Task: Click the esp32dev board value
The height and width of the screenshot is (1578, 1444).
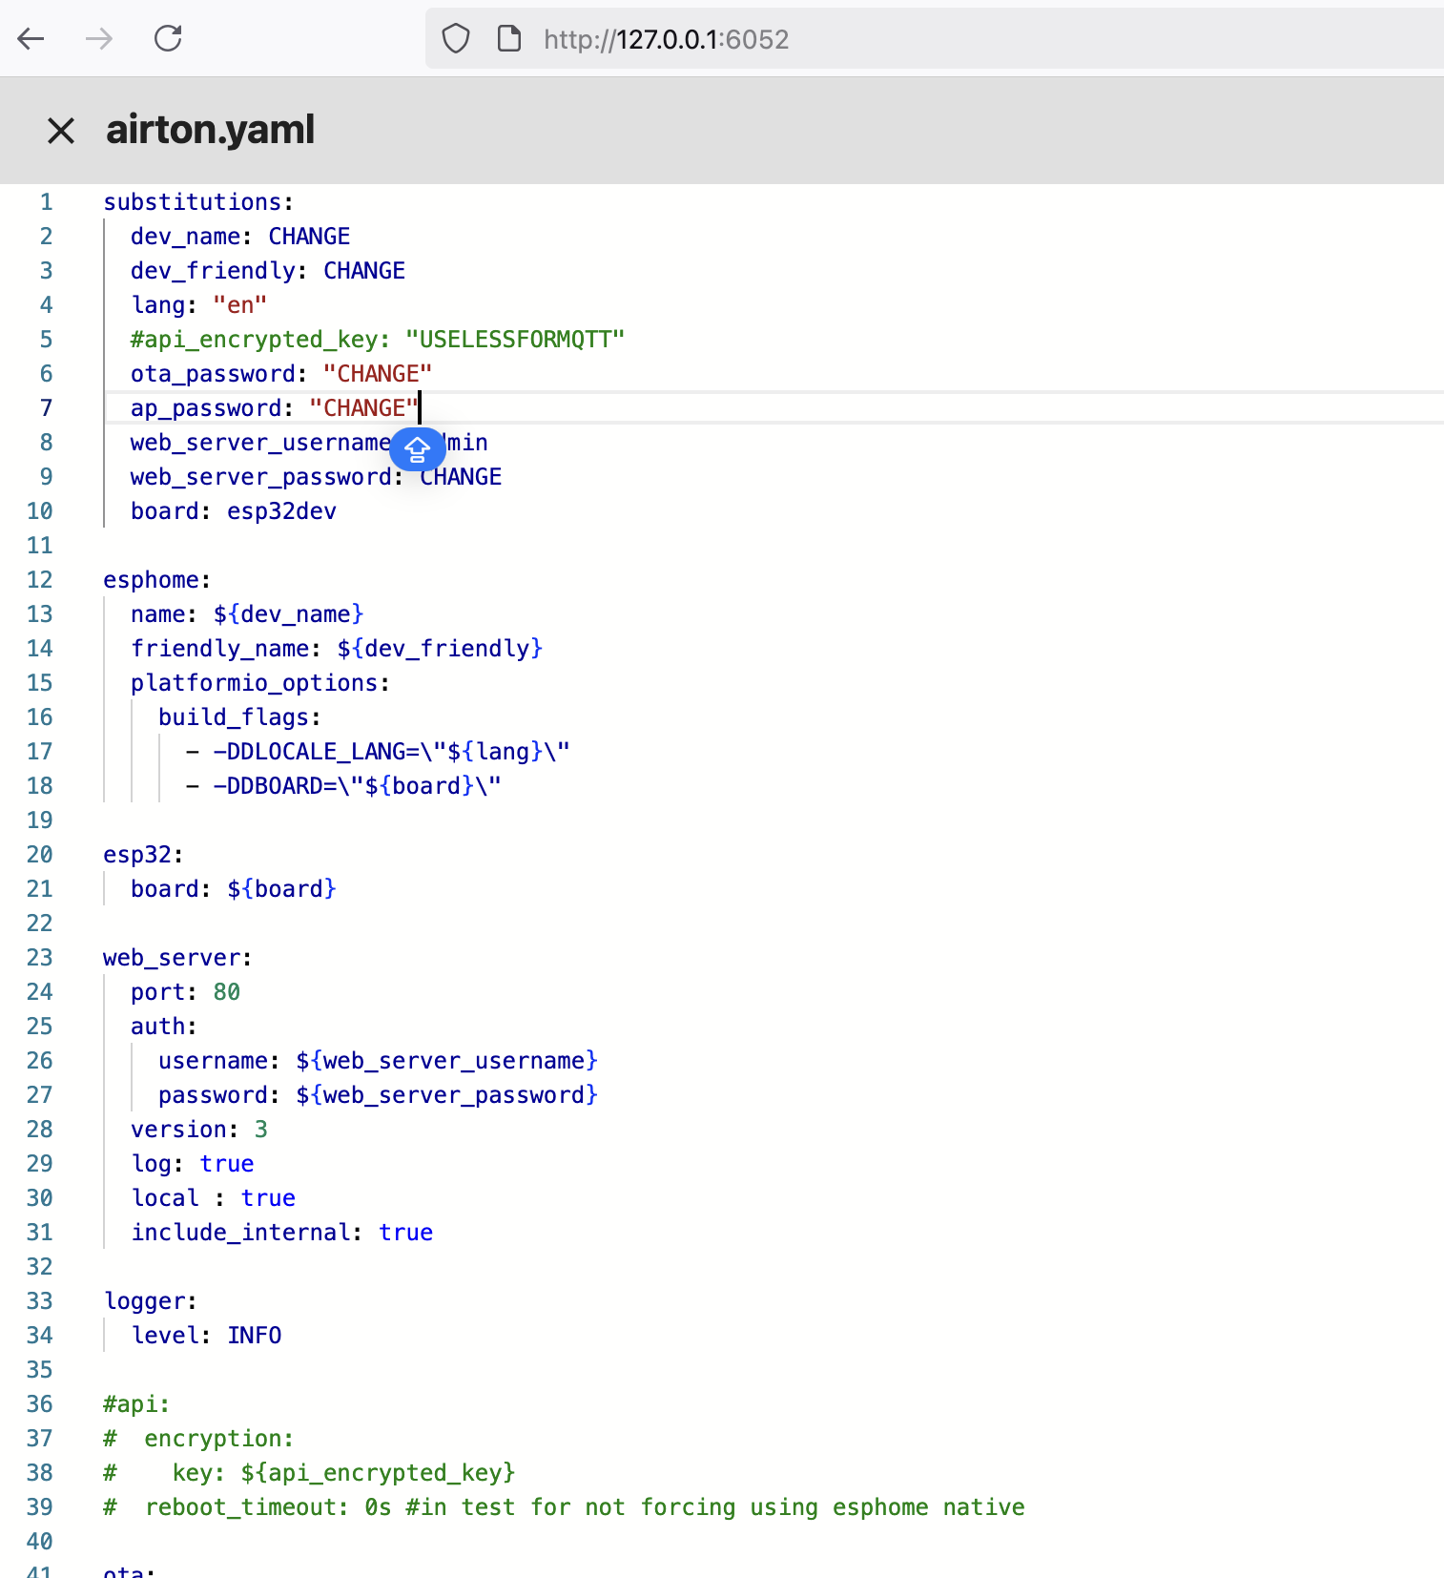Action: pyautogui.click(x=281, y=511)
